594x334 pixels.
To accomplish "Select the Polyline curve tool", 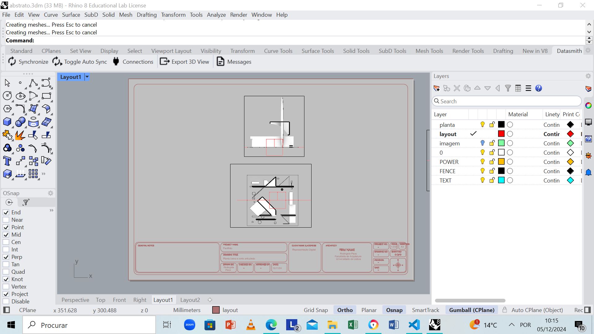I will [33, 83].
